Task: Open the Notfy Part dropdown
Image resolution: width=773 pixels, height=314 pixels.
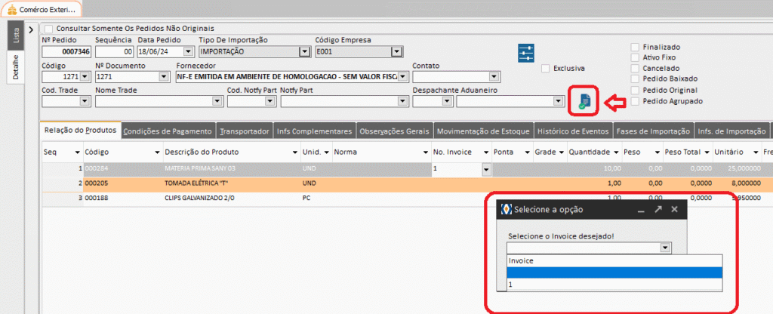Action: (x=402, y=100)
